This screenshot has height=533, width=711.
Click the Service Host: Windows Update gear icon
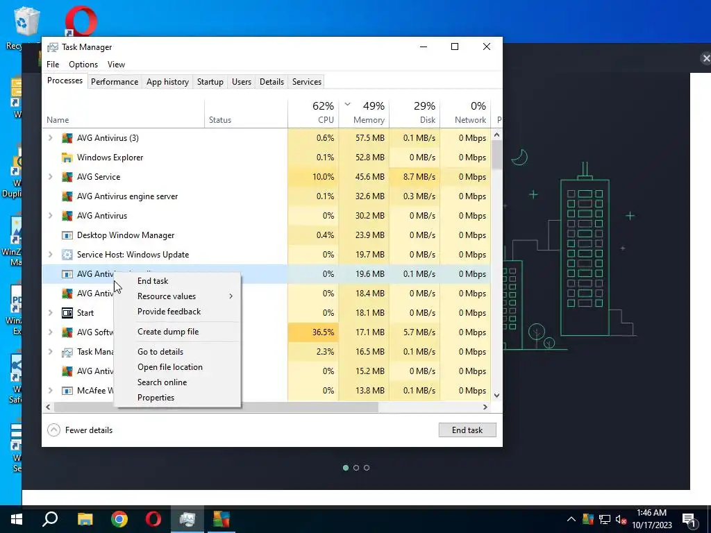point(67,255)
